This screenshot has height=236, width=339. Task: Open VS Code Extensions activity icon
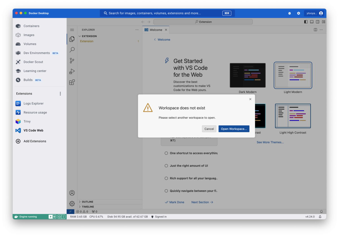(x=72, y=82)
